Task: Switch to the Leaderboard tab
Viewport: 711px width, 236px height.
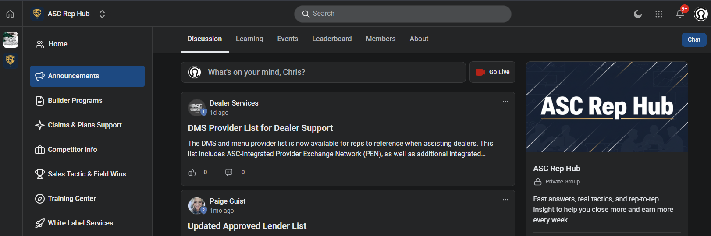Action: [x=332, y=39]
